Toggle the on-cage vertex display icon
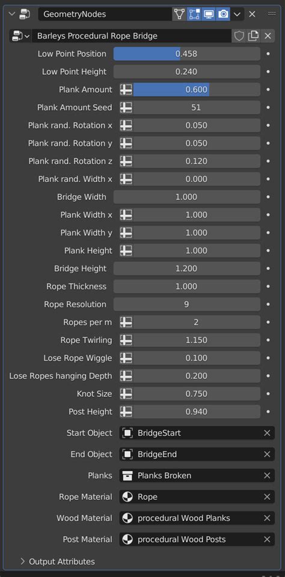The image size is (285, 577). pos(179,14)
